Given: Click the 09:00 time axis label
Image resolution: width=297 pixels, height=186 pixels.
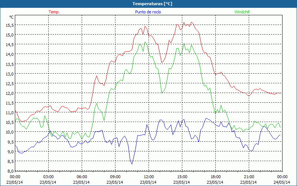Looking at the screenshot, I should pyautogui.click(x=115, y=177).
